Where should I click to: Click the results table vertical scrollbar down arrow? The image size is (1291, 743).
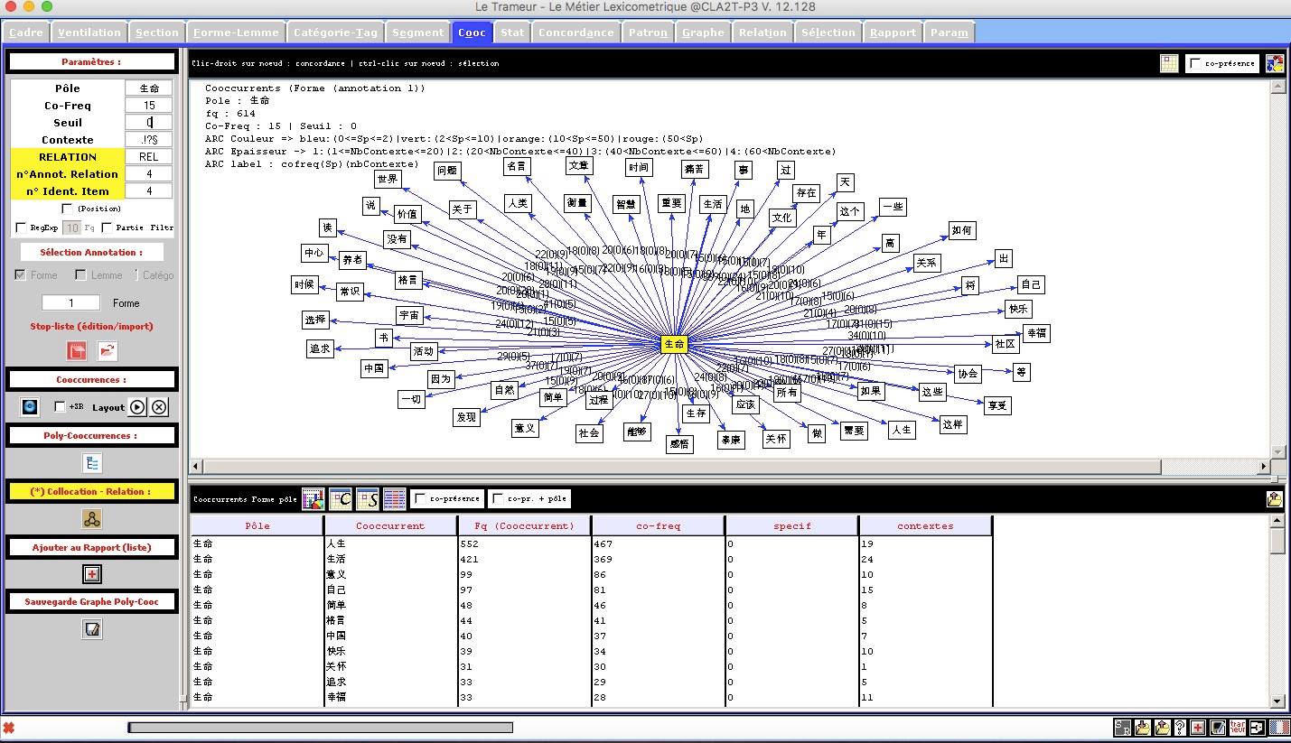tap(1277, 701)
